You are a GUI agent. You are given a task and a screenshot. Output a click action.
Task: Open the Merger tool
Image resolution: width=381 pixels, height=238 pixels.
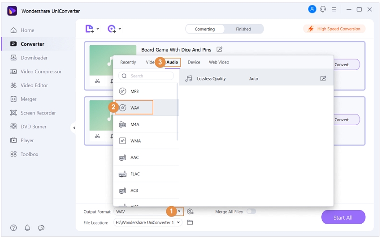(x=23, y=99)
